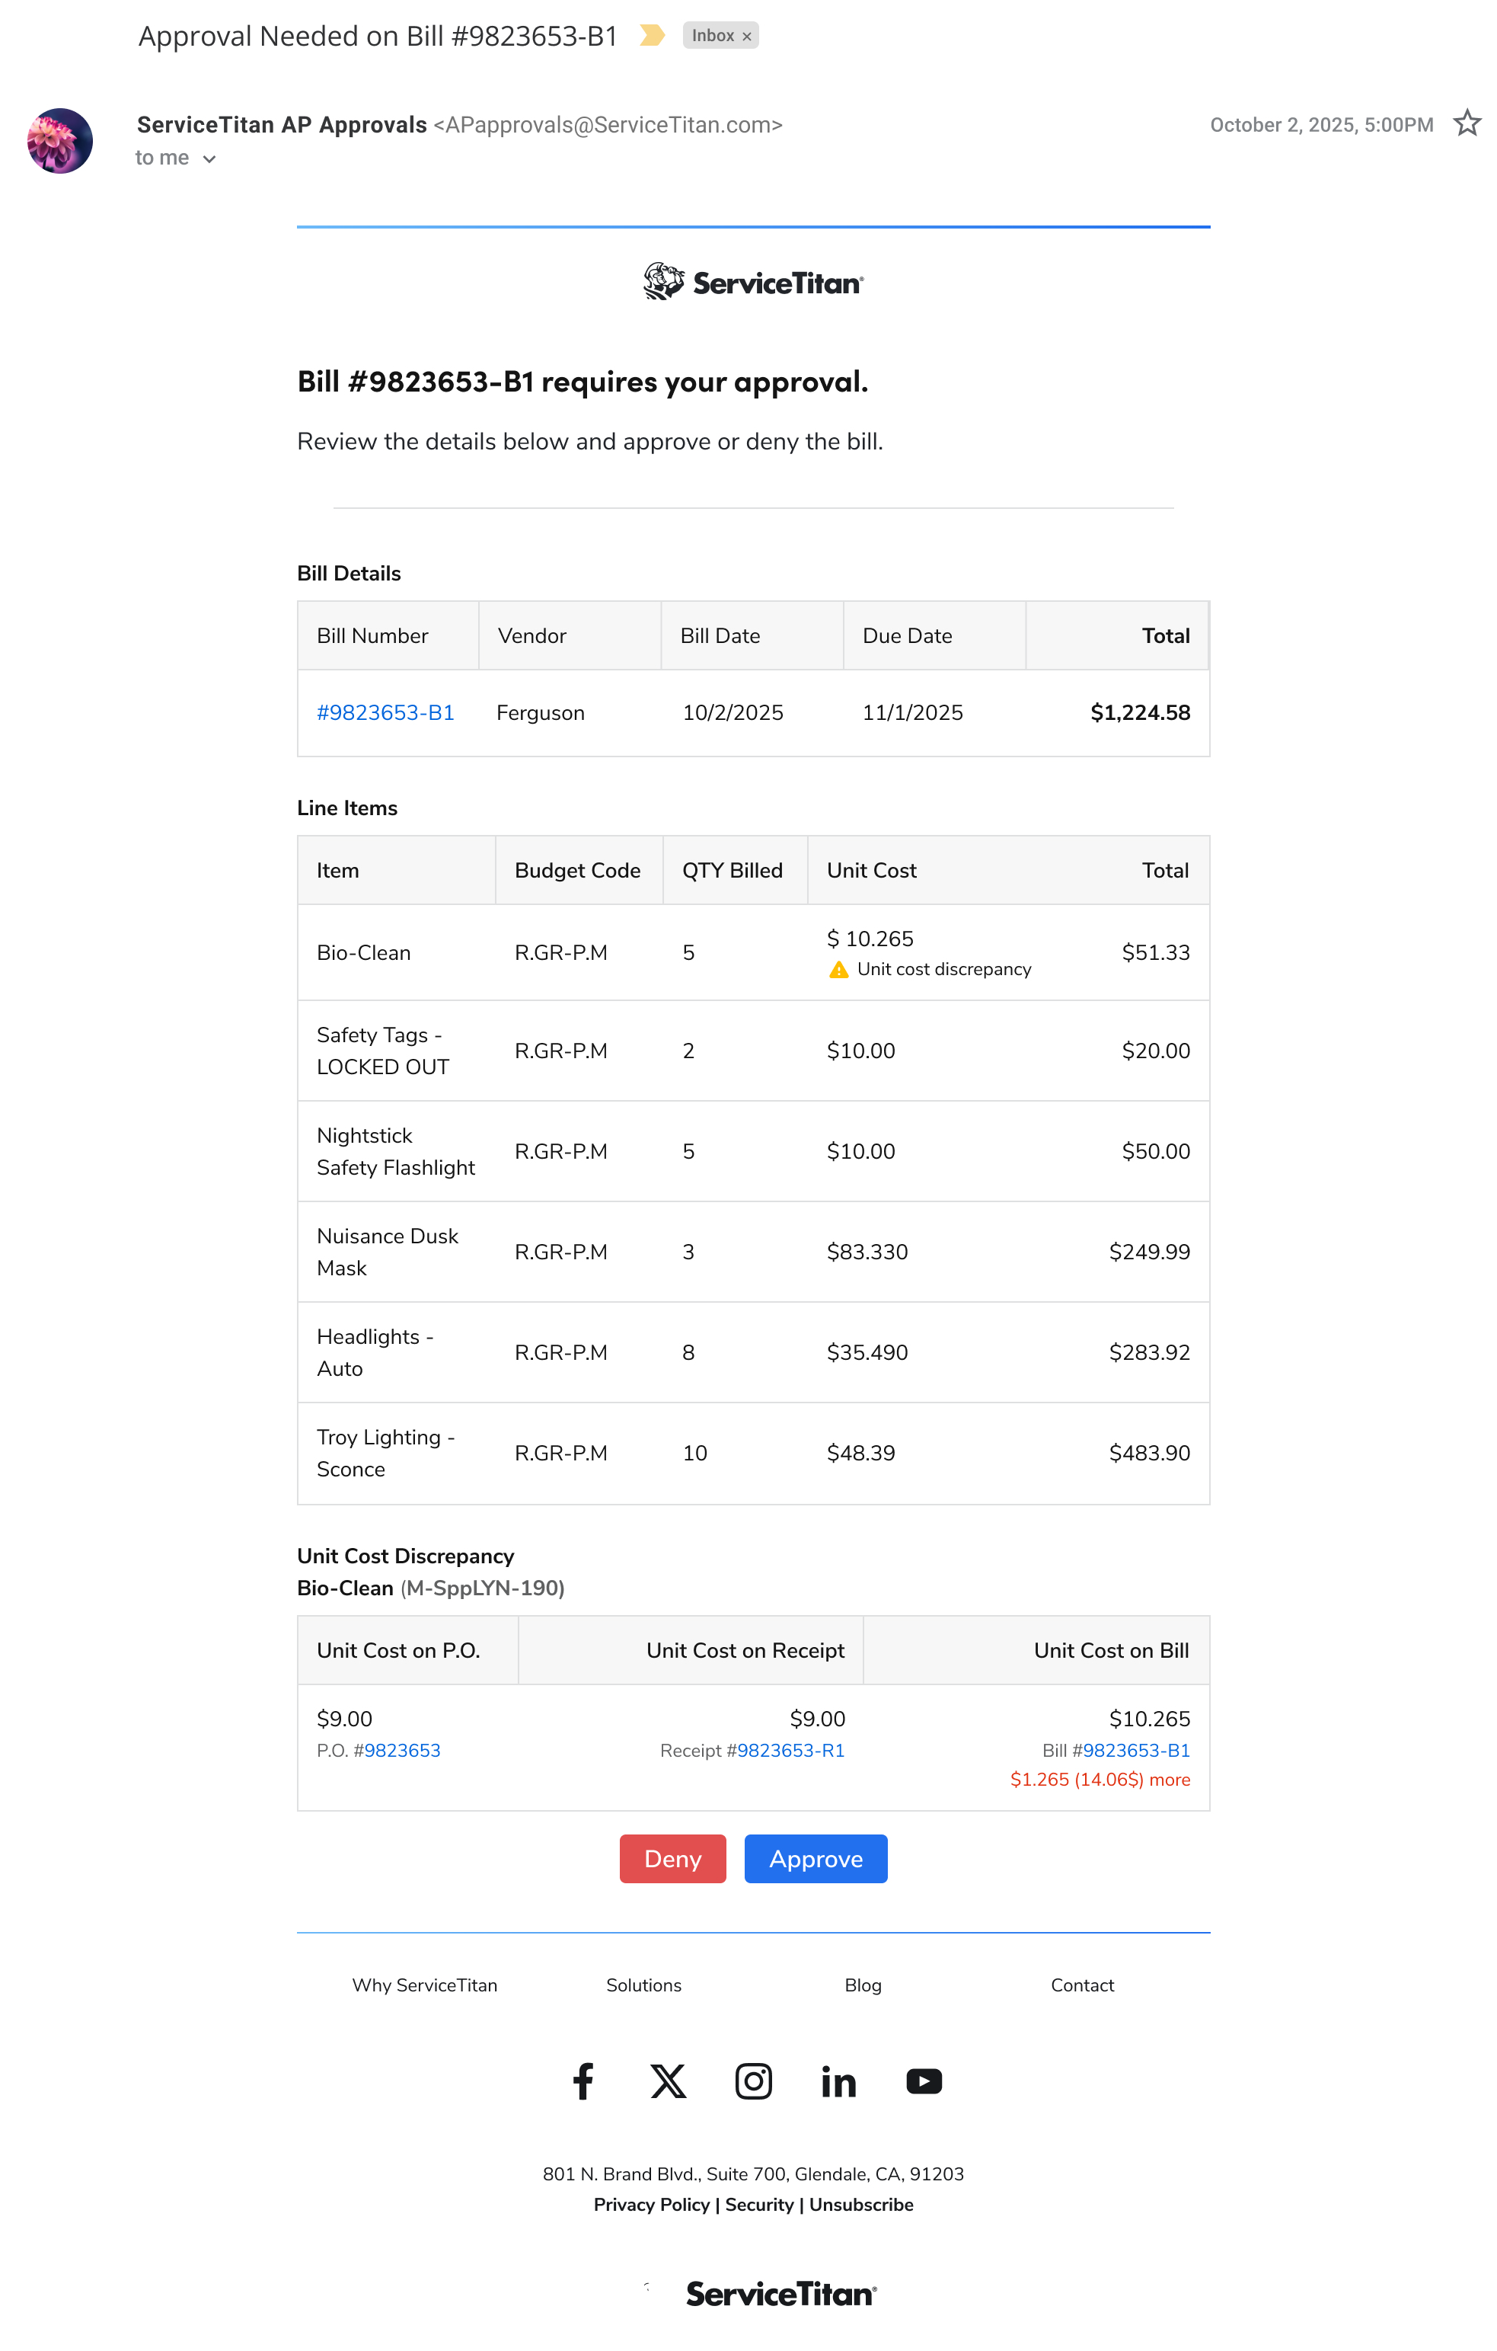Remove the Inbox label via its x
The image size is (1497, 2351).
tap(746, 36)
